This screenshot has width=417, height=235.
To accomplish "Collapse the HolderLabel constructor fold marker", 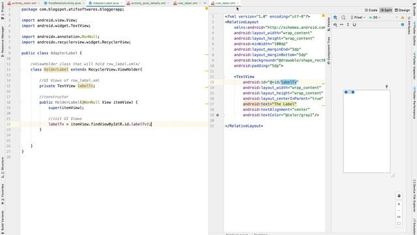I will 20,102.
